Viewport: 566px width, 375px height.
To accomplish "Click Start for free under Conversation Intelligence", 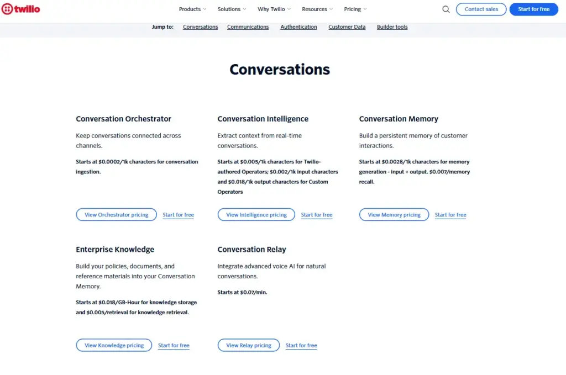I will coord(317,215).
